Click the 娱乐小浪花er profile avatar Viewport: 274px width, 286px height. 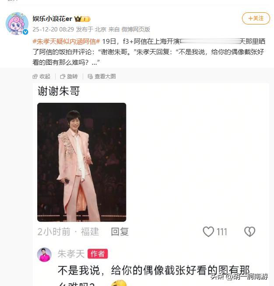pyautogui.click(x=17, y=24)
